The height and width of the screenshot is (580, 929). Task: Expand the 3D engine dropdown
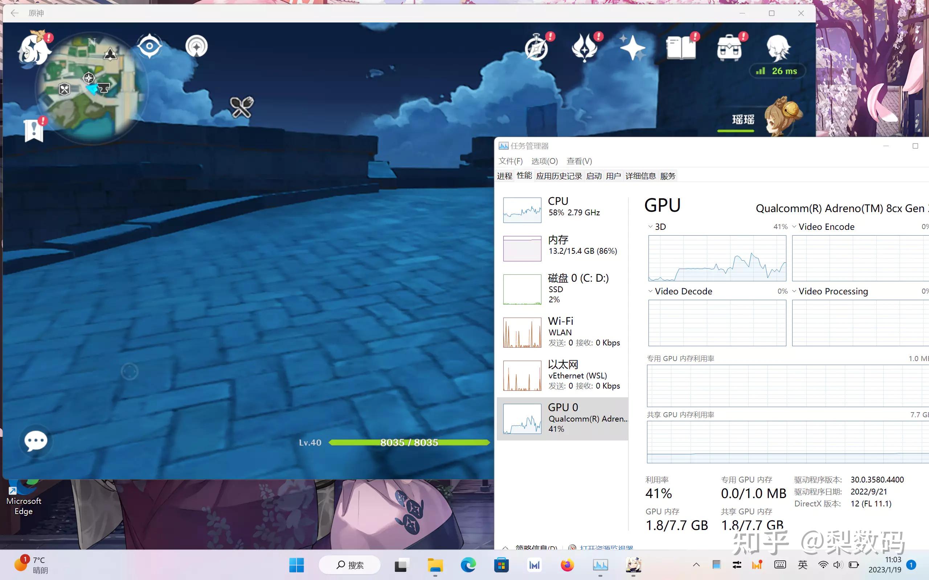pos(650,227)
